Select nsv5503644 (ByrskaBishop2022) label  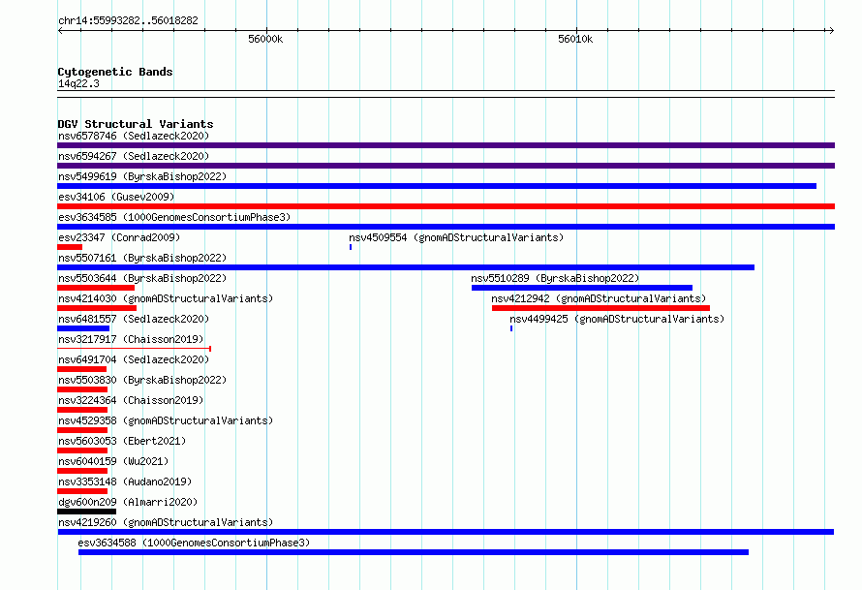[x=142, y=278]
